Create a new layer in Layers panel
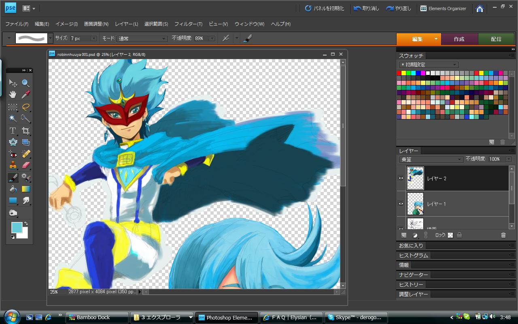The height and width of the screenshot is (324, 518). (404, 235)
